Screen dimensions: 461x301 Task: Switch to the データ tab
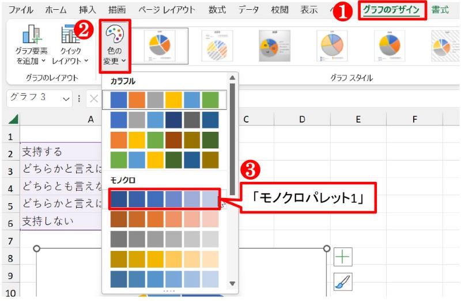click(248, 10)
